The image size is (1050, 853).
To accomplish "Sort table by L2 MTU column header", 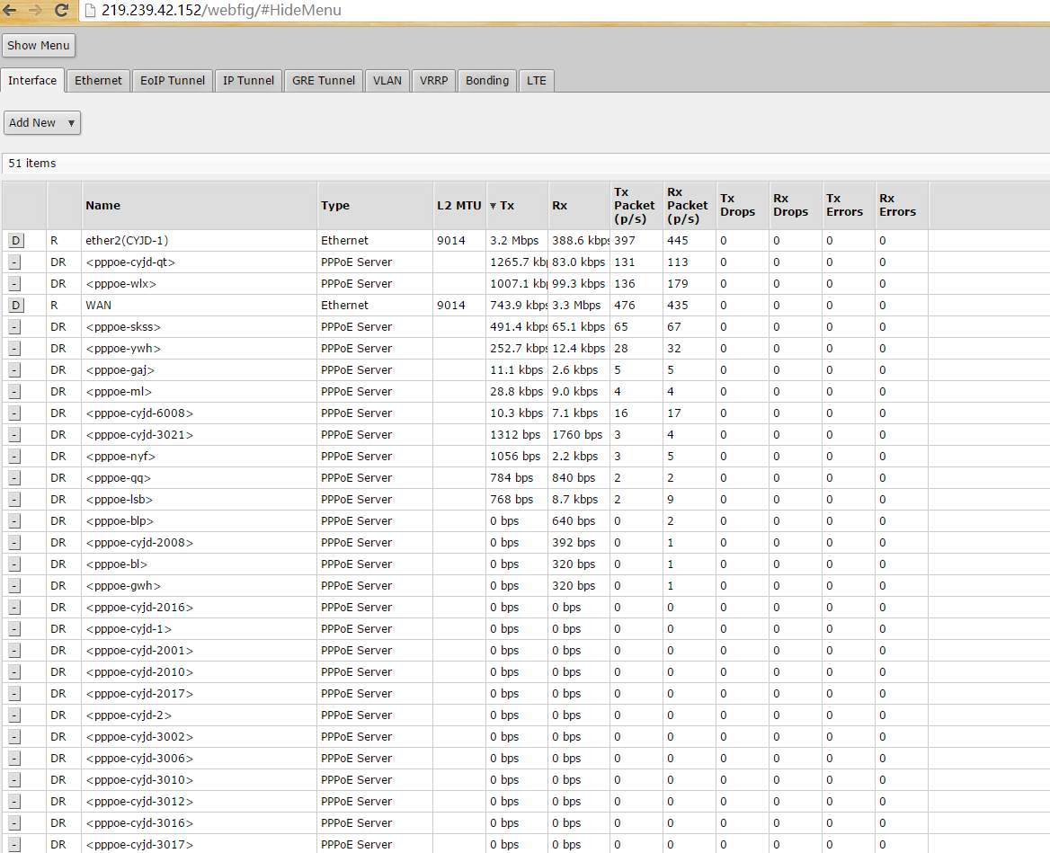I will click(459, 206).
